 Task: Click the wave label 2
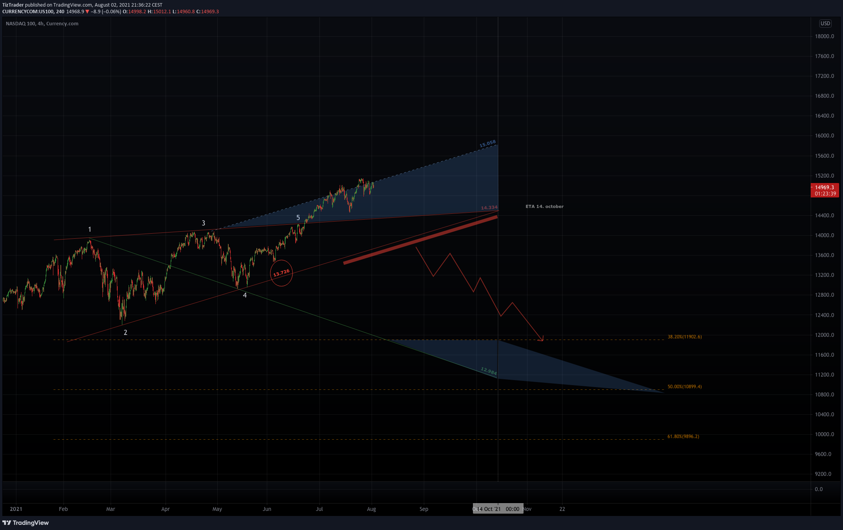click(x=125, y=333)
